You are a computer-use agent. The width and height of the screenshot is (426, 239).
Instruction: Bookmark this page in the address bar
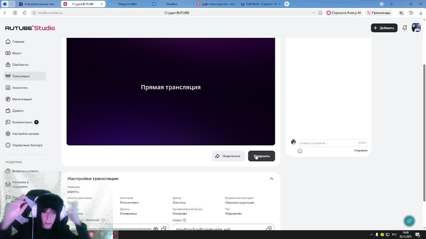(320, 13)
